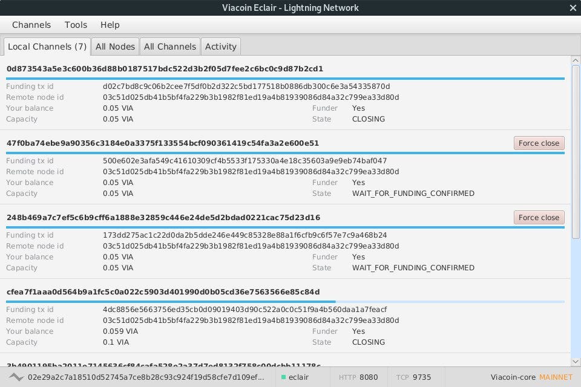The height and width of the screenshot is (387, 581).
Task: Select channel id 248b469a7c7ef5c6b9cf...
Action: point(163,218)
